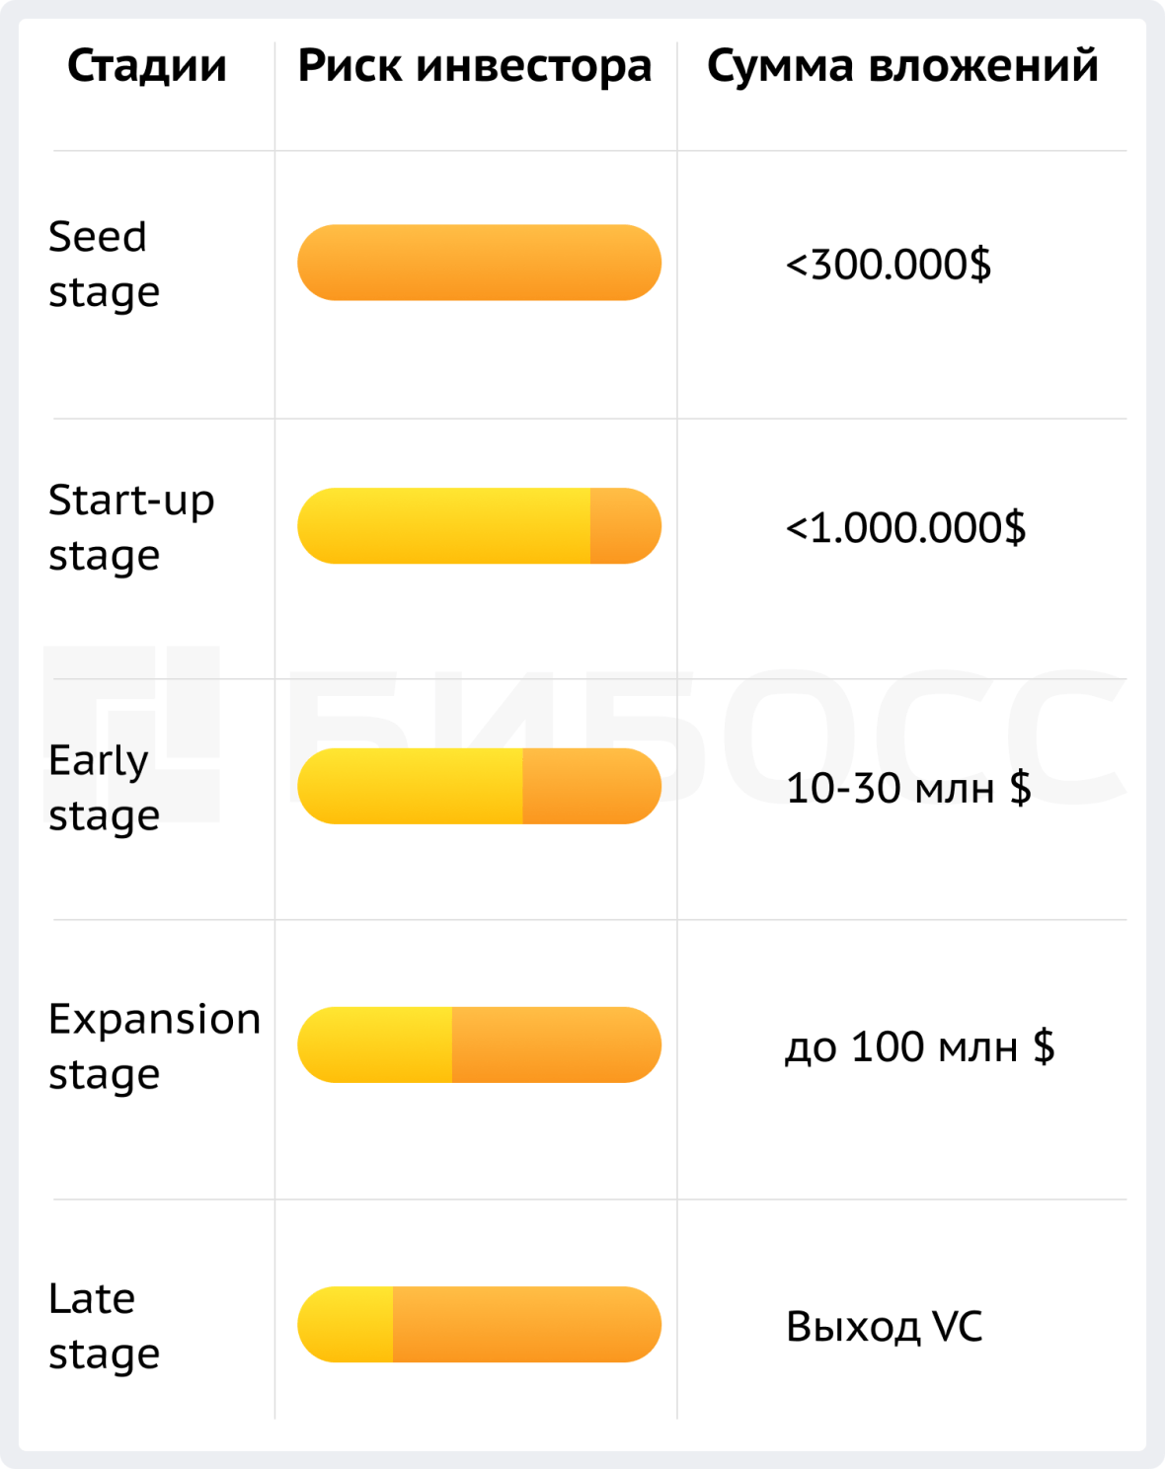Image resolution: width=1165 pixels, height=1469 pixels.
Task: Select the до 100 млн $ amount
Action: (x=919, y=1046)
